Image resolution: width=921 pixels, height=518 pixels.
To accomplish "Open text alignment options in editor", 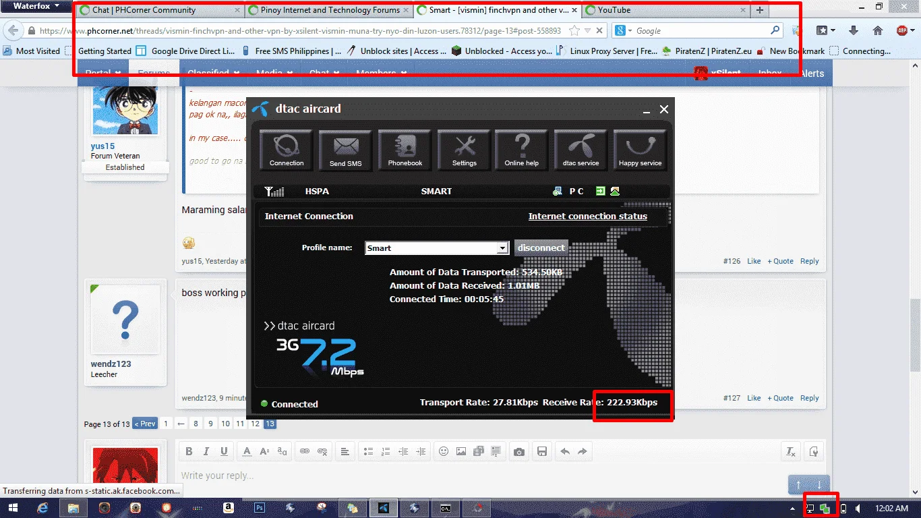I will tap(345, 452).
